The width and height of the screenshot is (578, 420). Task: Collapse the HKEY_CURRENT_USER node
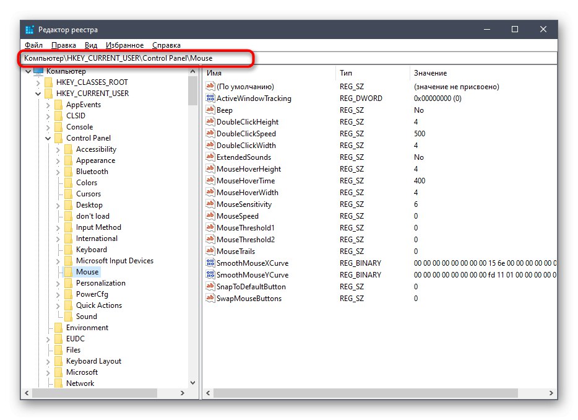38,94
